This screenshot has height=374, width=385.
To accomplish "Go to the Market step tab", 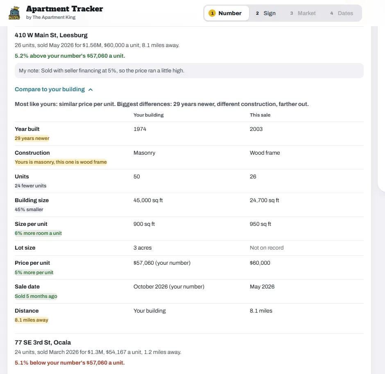I will [303, 13].
